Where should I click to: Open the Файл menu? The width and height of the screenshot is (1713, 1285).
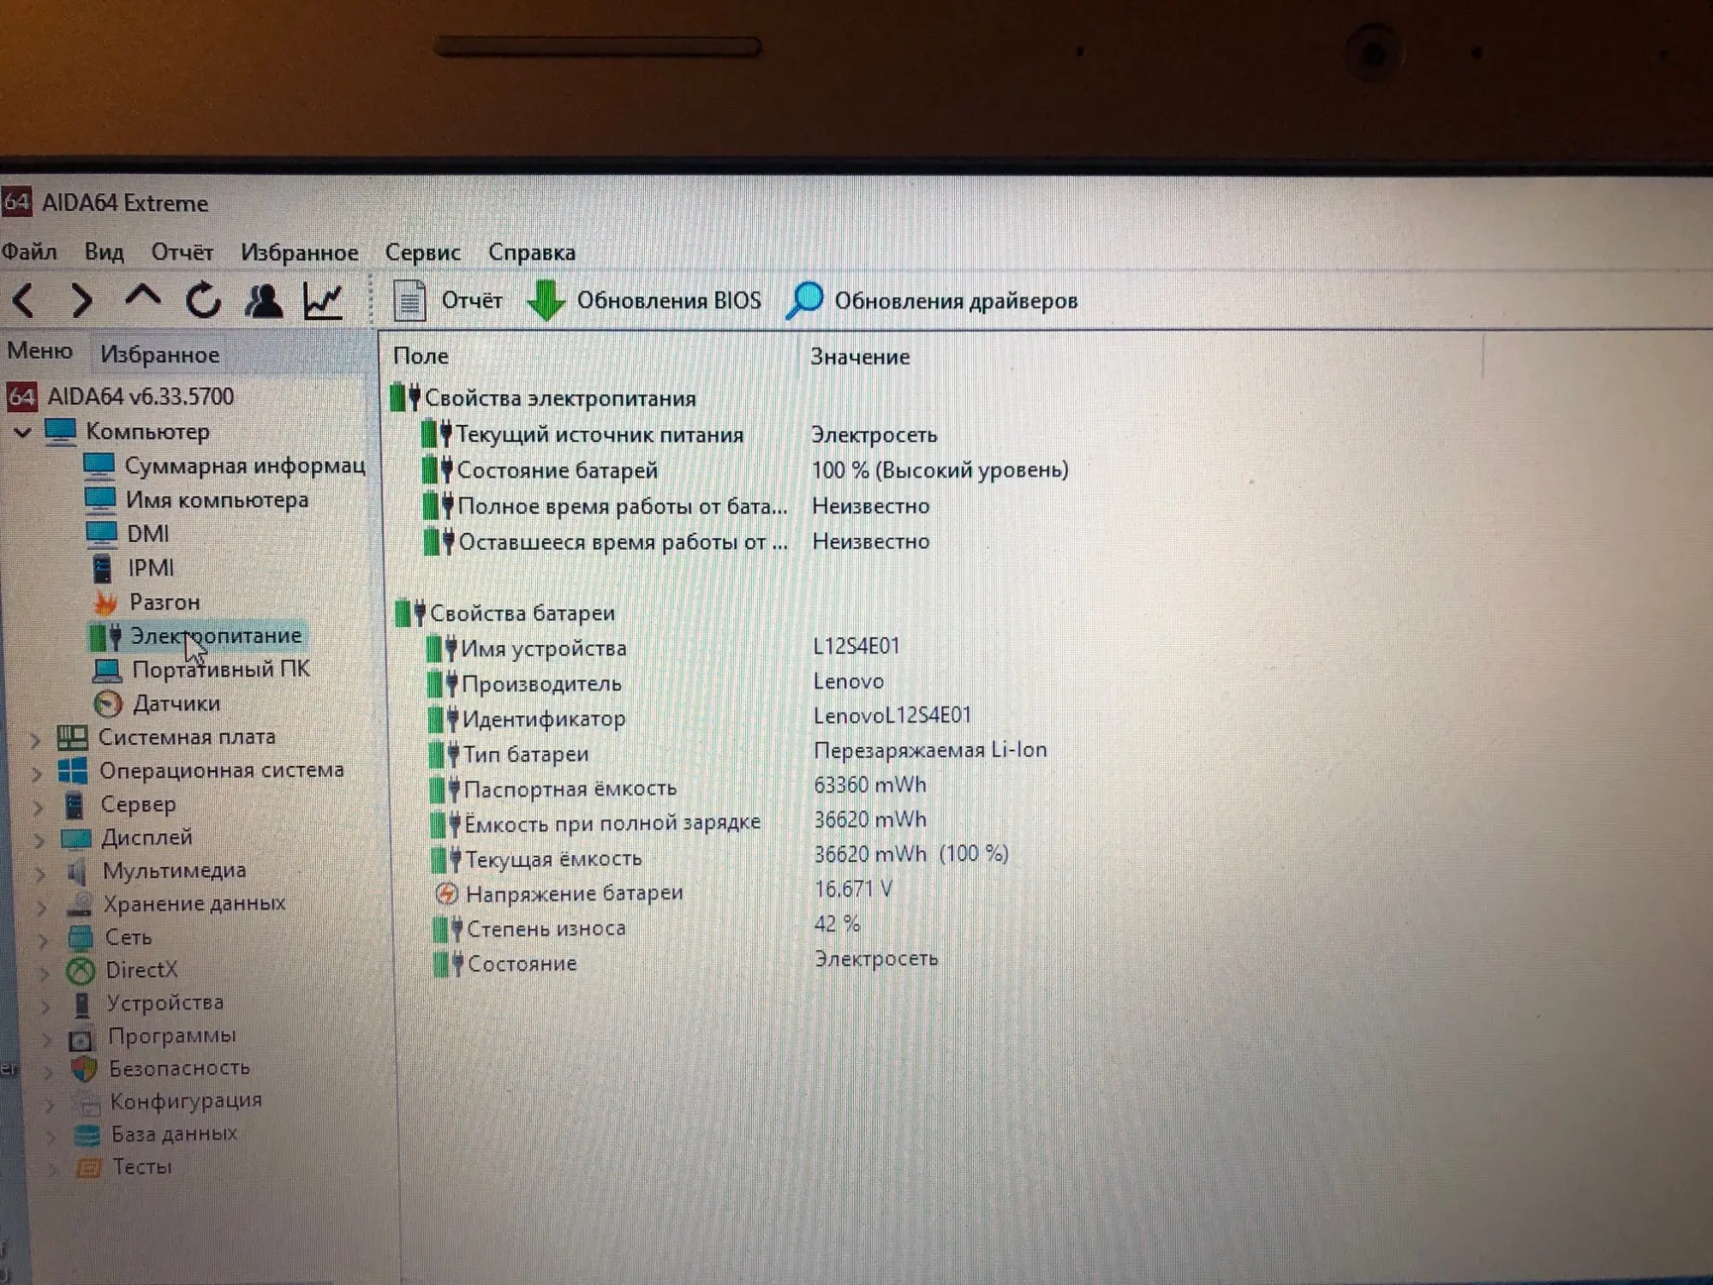pos(30,252)
